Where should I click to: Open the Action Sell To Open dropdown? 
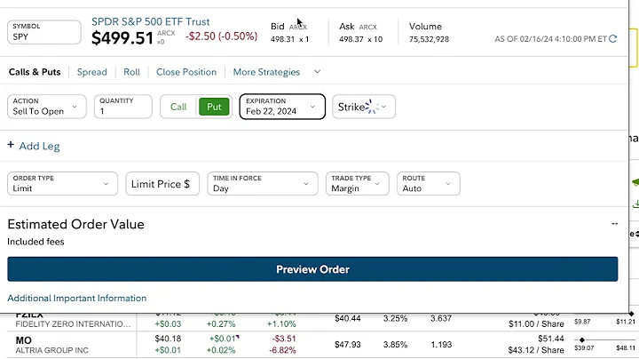(47, 107)
